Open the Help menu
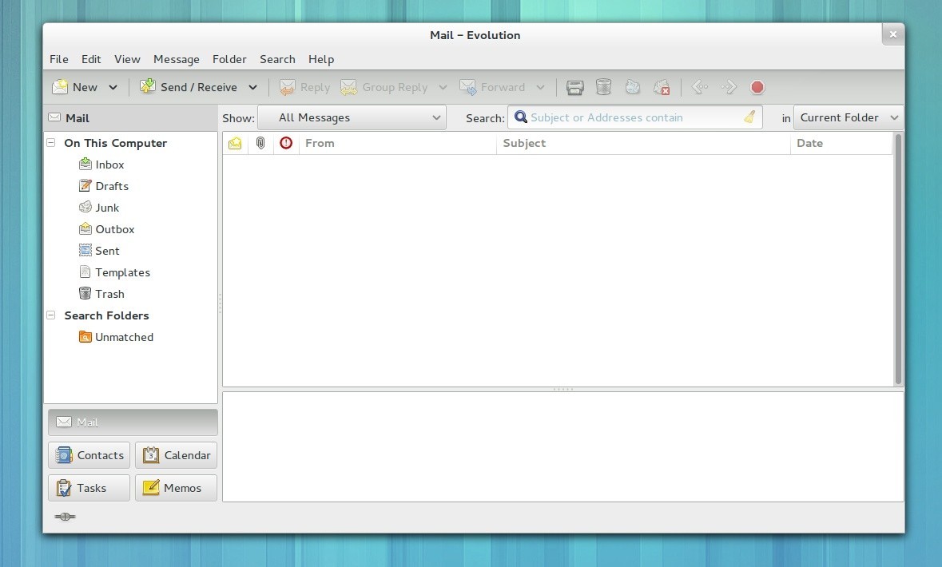Screen dimensions: 942x567 pyautogui.click(x=321, y=59)
